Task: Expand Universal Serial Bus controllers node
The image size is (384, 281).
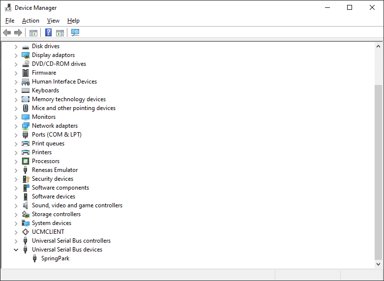Action: coord(16,241)
